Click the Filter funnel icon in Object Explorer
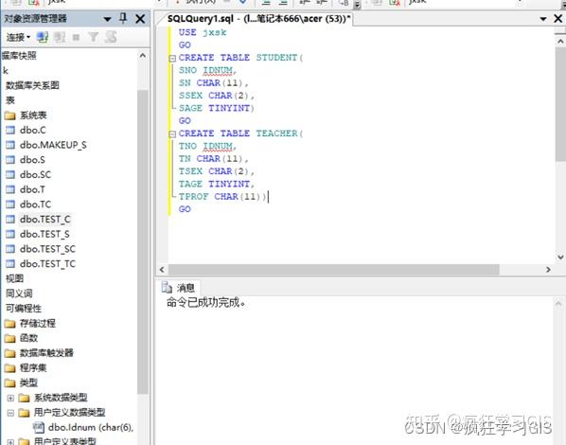 tap(93, 37)
